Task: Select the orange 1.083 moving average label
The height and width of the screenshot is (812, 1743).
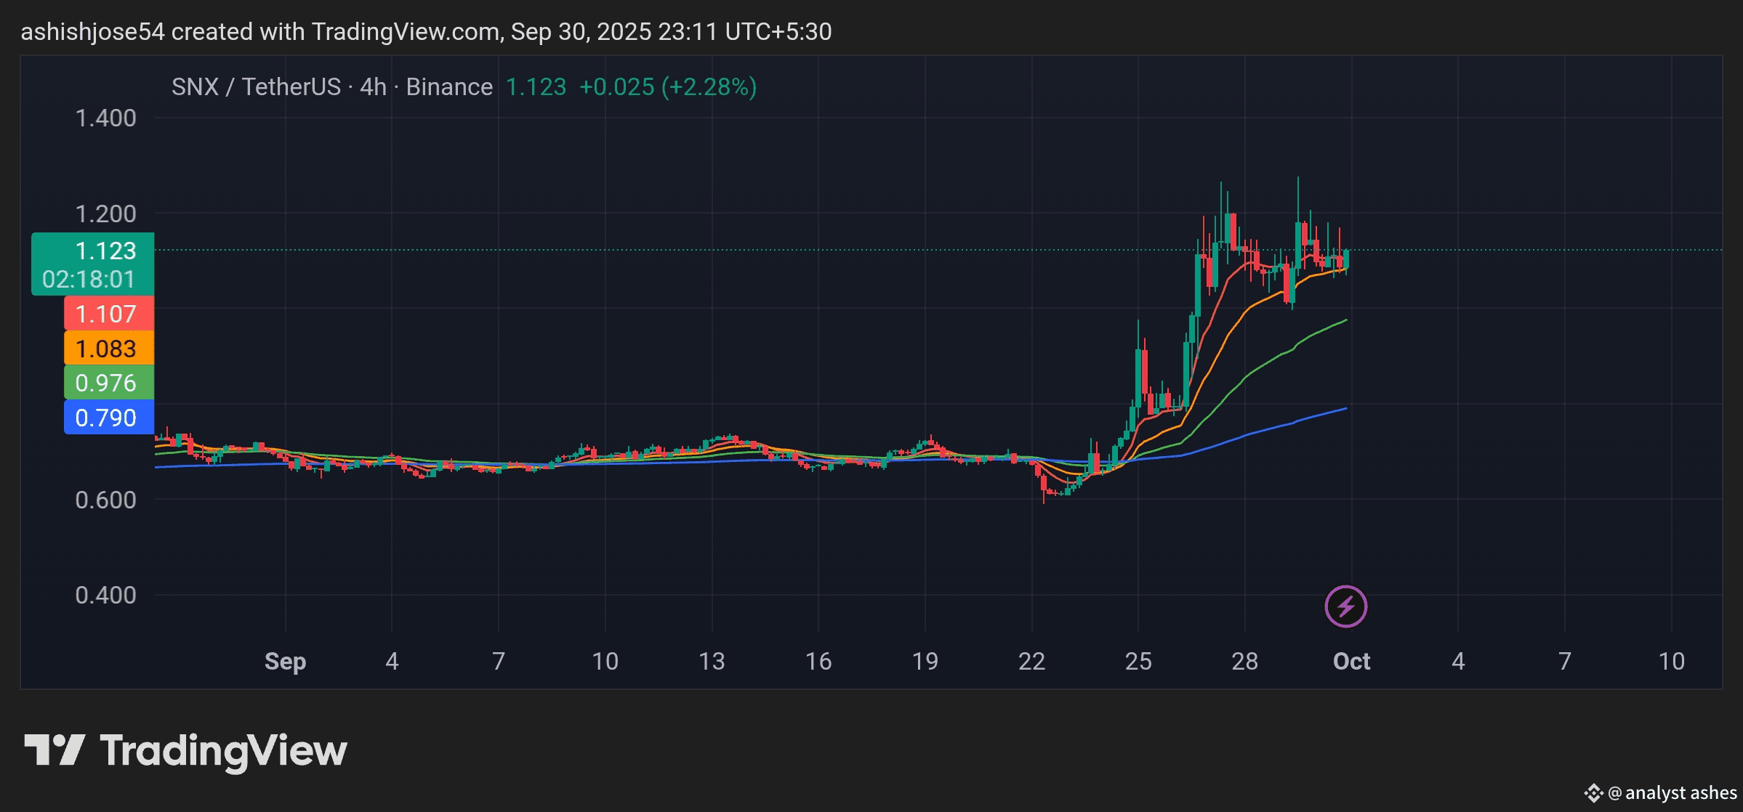Action: pyautogui.click(x=108, y=349)
